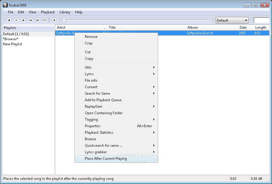Choose Add to Playback Queue

point(116,100)
